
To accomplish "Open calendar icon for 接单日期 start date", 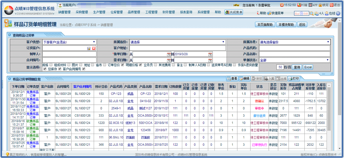I will point(169,54).
